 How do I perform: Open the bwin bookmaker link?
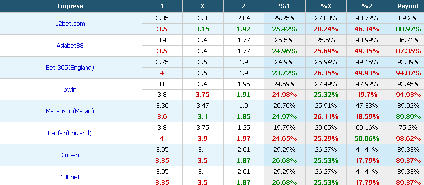coord(70,89)
